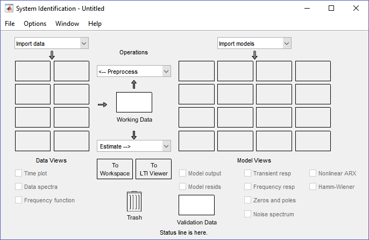Image resolution: width=369 pixels, height=240 pixels.
Task: Click the down arrow under Import data
Action: point(52,55)
